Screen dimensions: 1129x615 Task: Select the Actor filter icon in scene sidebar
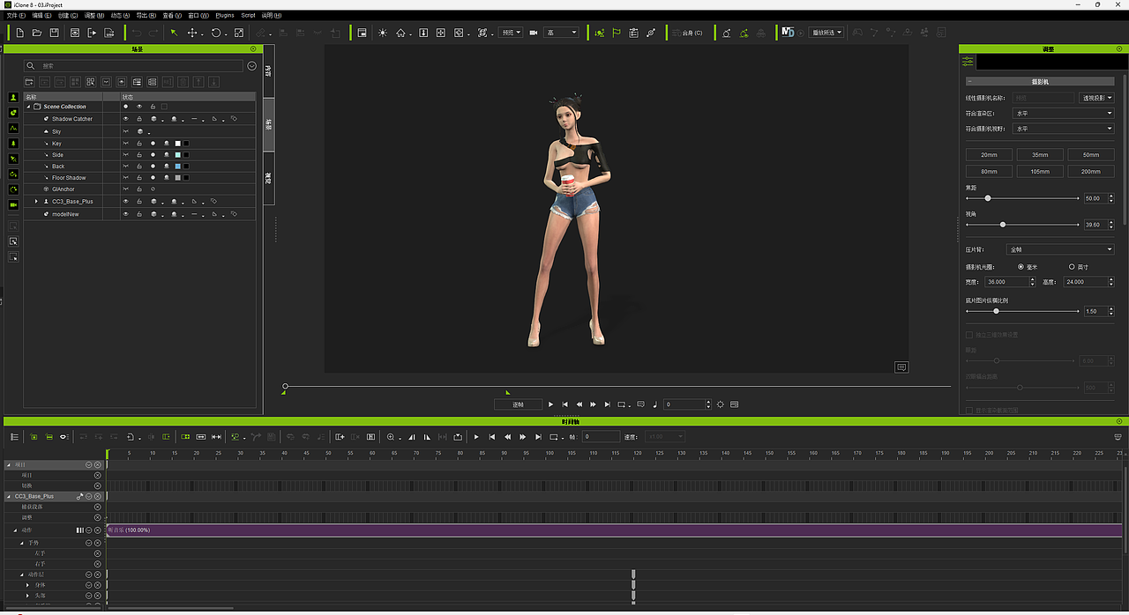click(13, 98)
